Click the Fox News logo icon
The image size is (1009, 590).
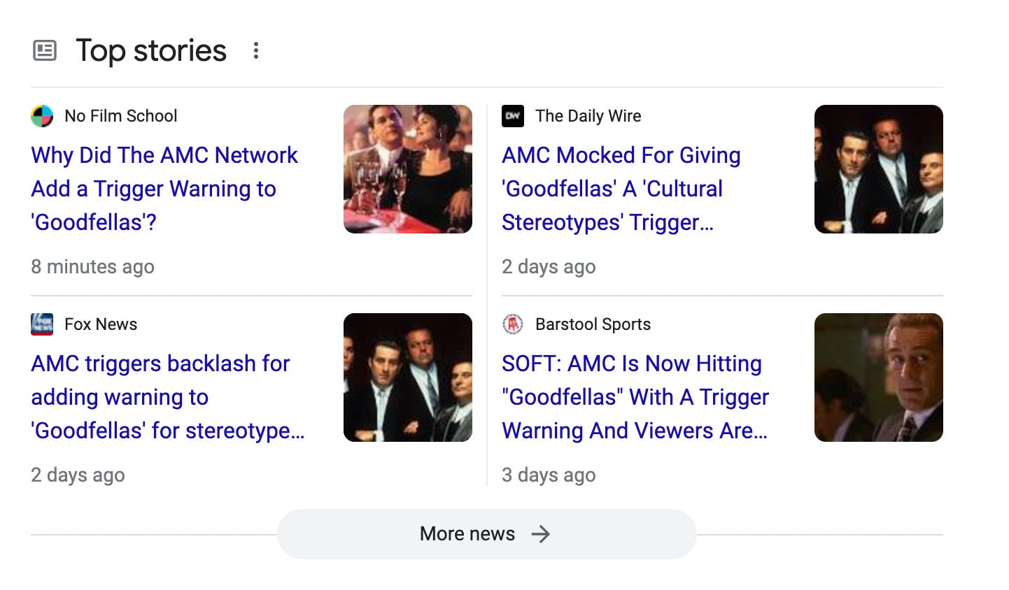[42, 324]
